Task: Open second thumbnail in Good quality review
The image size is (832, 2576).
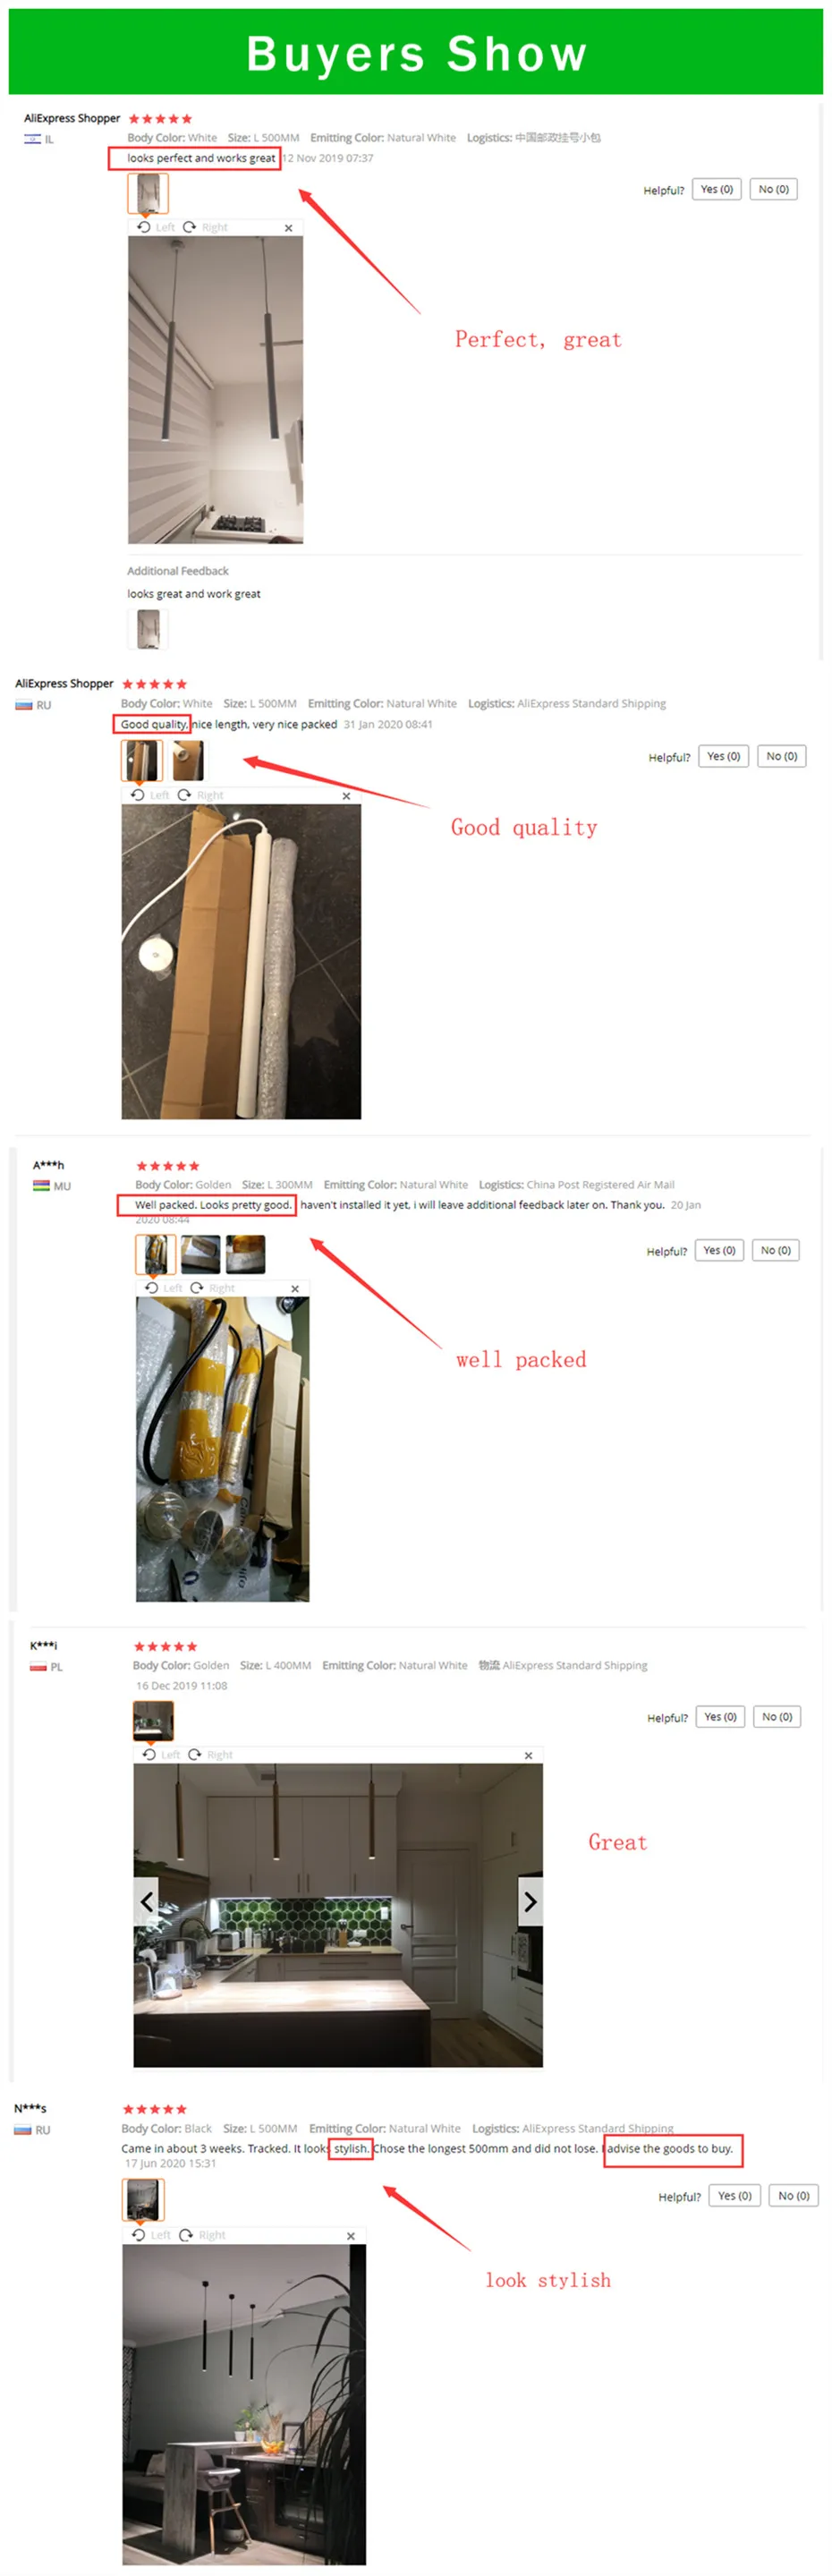Action: tap(188, 760)
